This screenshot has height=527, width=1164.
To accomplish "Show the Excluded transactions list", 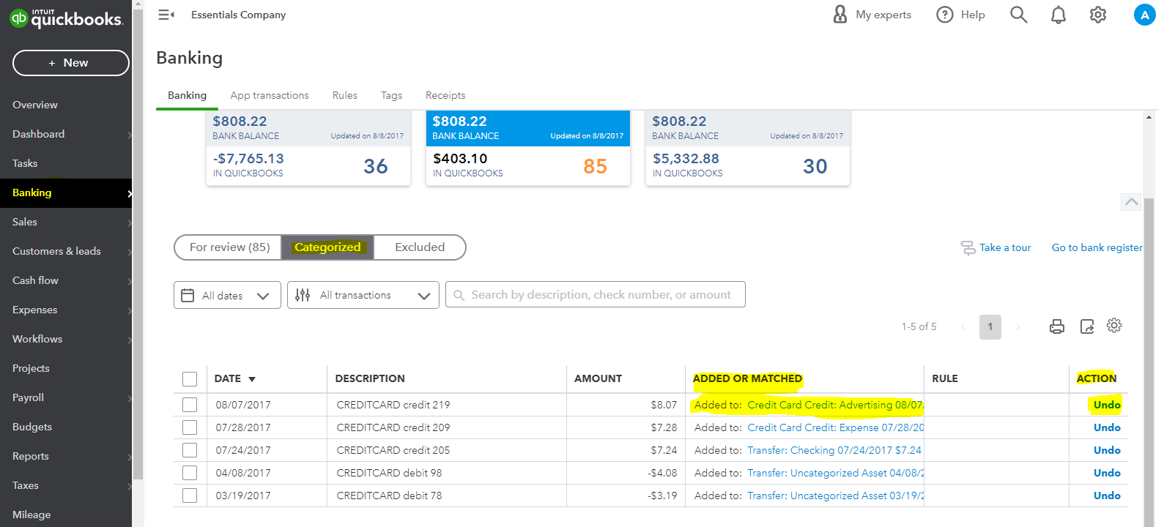I will click(x=420, y=247).
